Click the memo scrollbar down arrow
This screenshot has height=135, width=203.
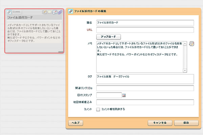click(x=185, y=70)
